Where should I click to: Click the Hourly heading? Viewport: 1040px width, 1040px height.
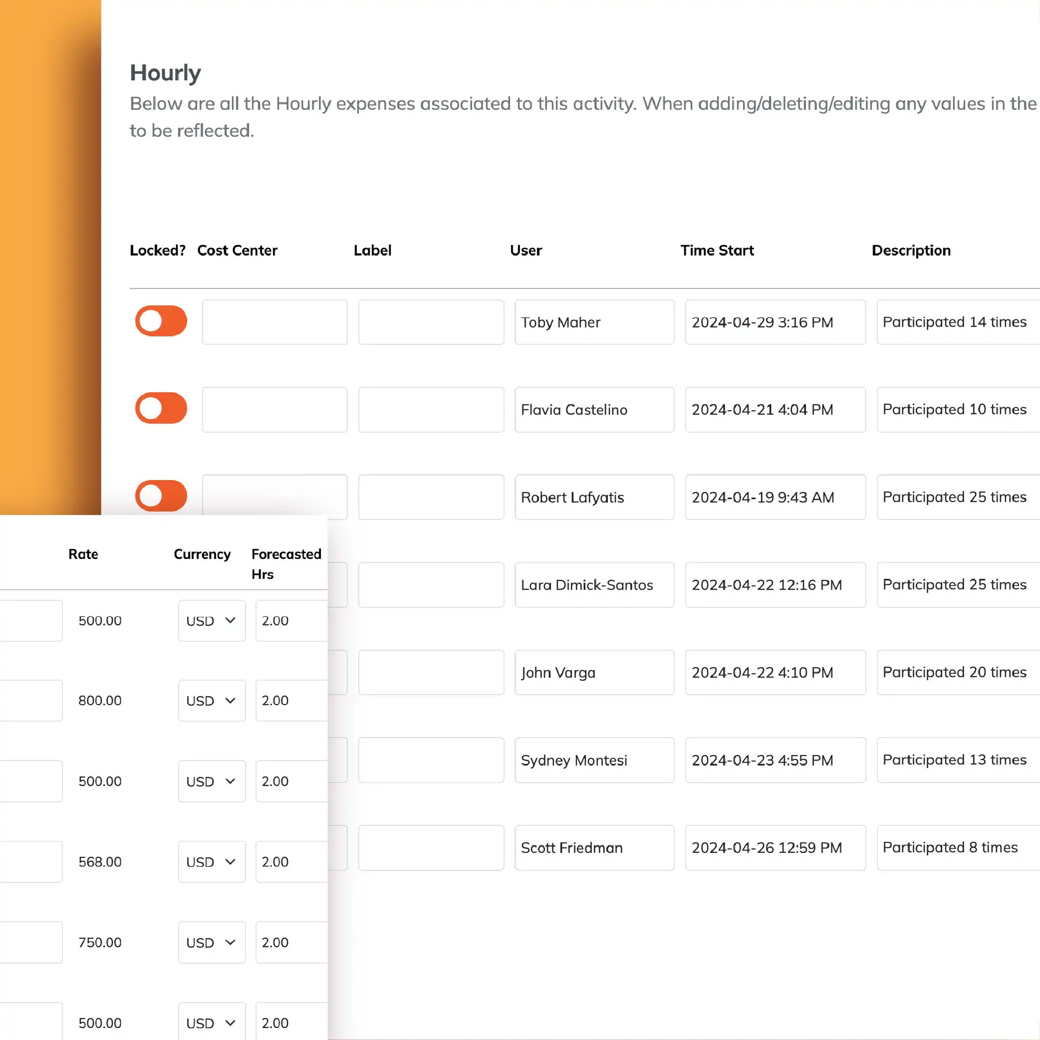click(165, 72)
